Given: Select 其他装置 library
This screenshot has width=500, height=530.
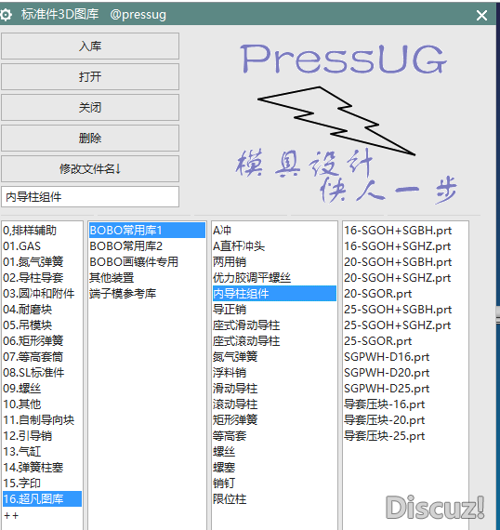Looking at the screenshot, I should click(147, 278).
